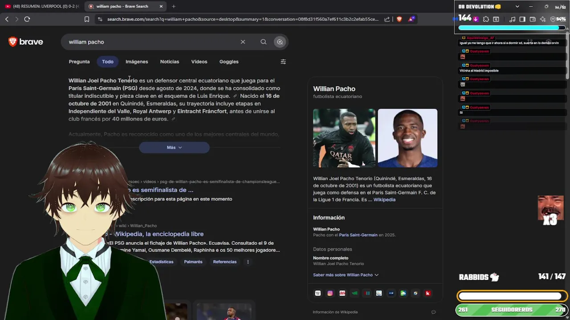The width and height of the screenshot is (570, 320).
Task: Switch to Vídeos results tab
Action: 199,62
